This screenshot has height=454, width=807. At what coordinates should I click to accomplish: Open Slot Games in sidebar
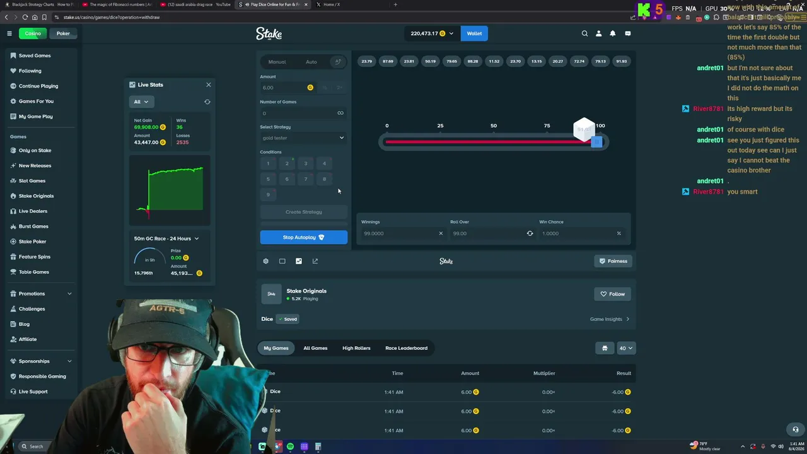(32, 180)
